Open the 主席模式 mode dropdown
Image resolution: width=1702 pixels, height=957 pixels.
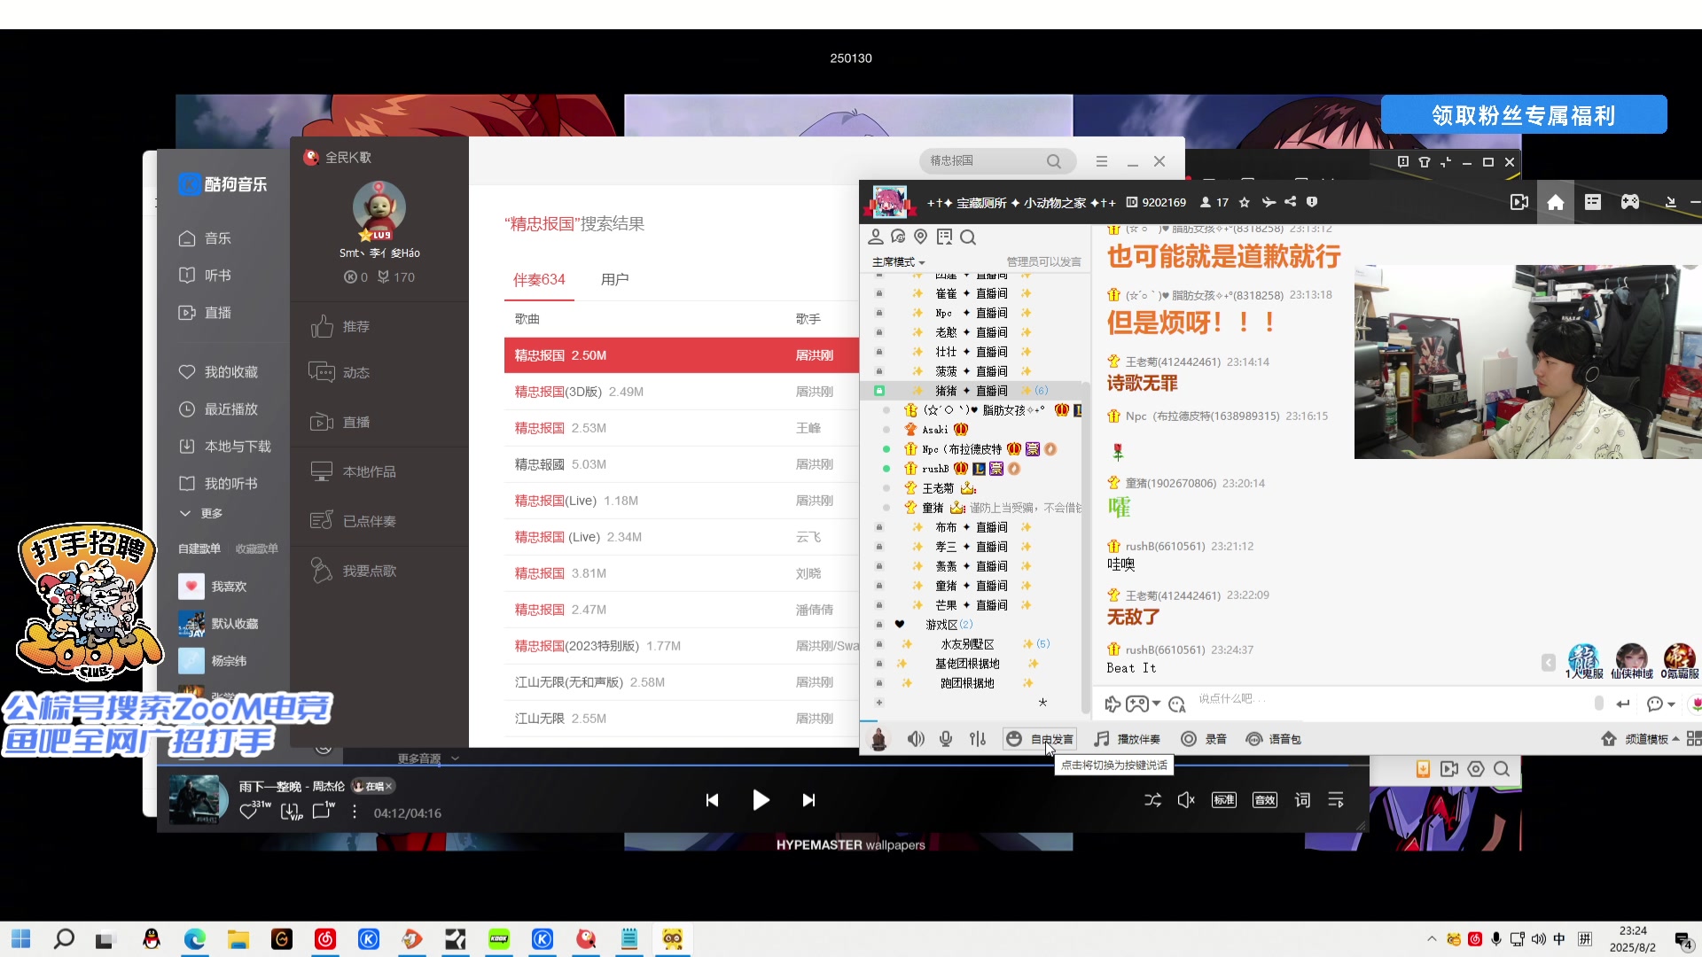tap(898, 262)
